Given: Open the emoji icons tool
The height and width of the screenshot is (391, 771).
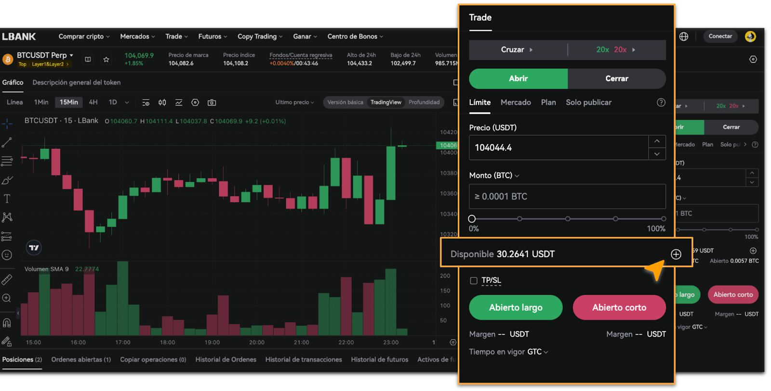Looking at the screenshot, I should pyautogui.click(x=7, y=255).
